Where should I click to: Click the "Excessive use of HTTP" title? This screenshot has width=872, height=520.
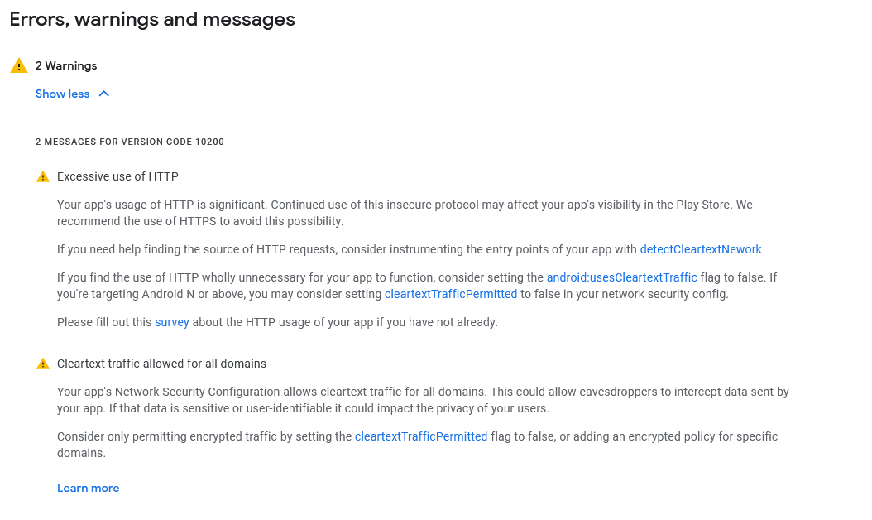[x=117, y=176]
